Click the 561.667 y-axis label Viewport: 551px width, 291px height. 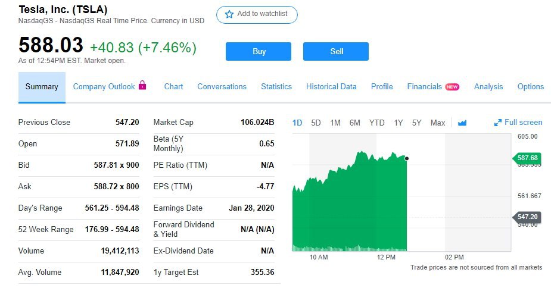(529, 196)
